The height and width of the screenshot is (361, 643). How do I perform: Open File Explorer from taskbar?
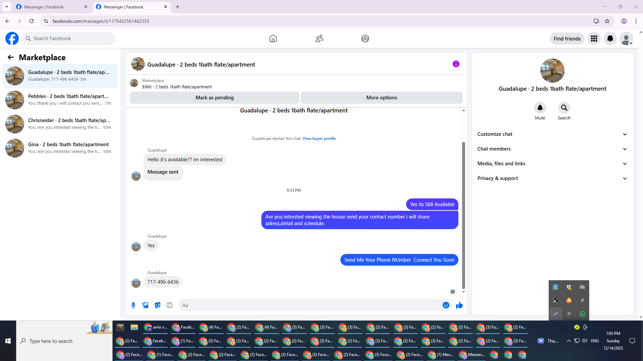[134, 327]
